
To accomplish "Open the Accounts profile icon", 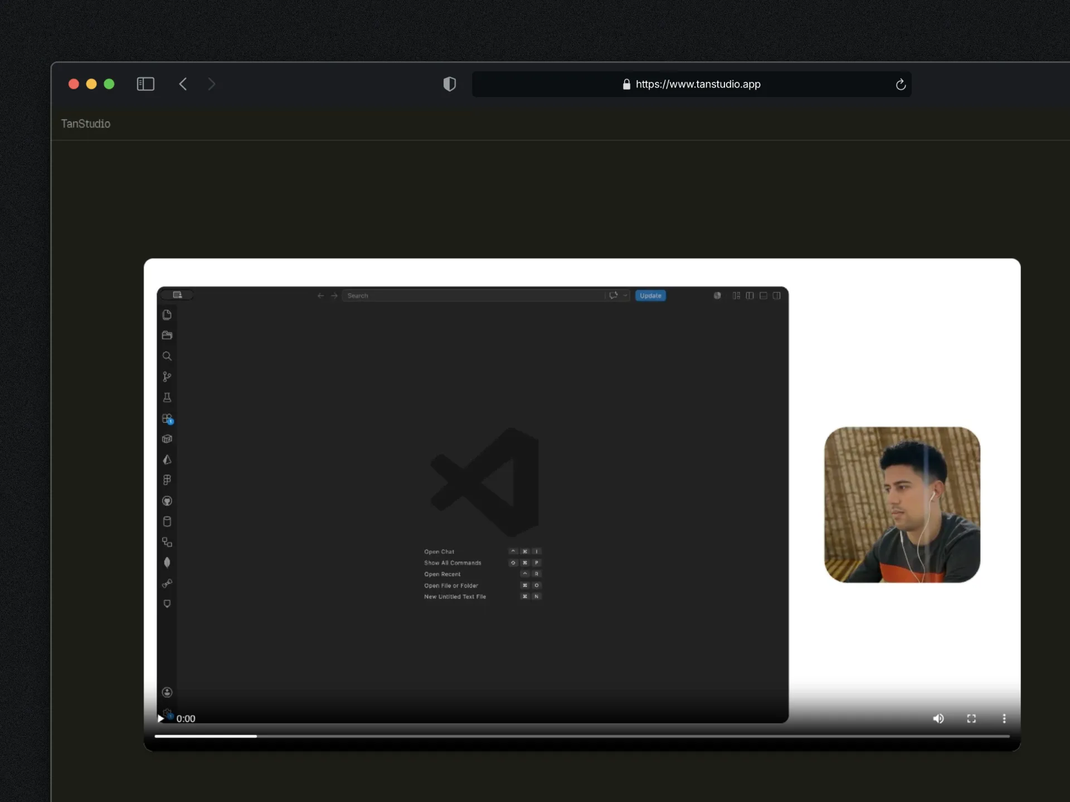I will (167, 692).
